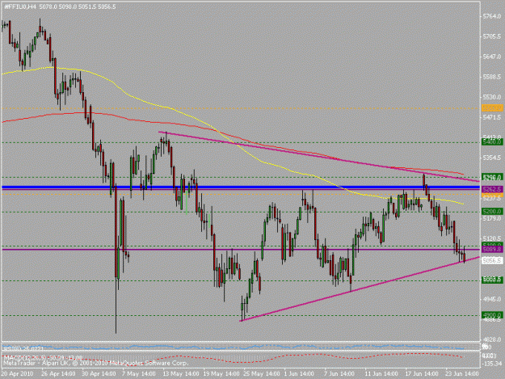Click the 5179.0 price axis label
This screenshot has width=505, height=379.
492,219
